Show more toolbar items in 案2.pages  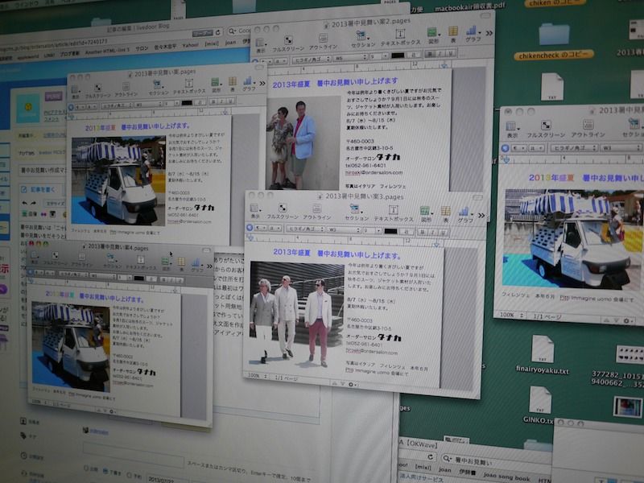pos(489,33)
